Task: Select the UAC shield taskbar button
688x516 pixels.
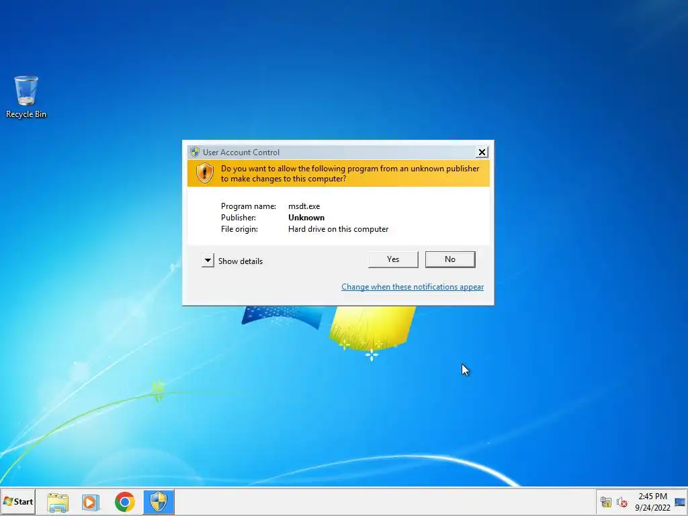Action: (159, 502)
